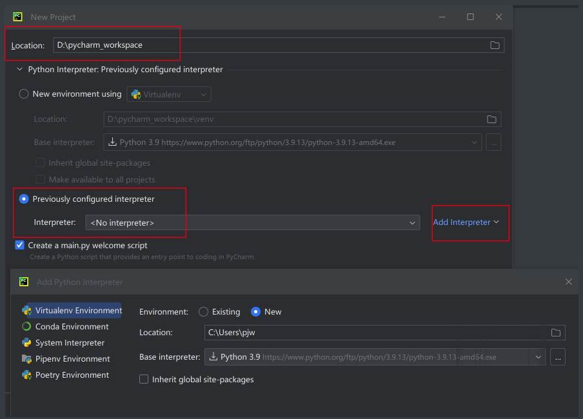Choose Existing environment radio button

[x=203, y=311]
